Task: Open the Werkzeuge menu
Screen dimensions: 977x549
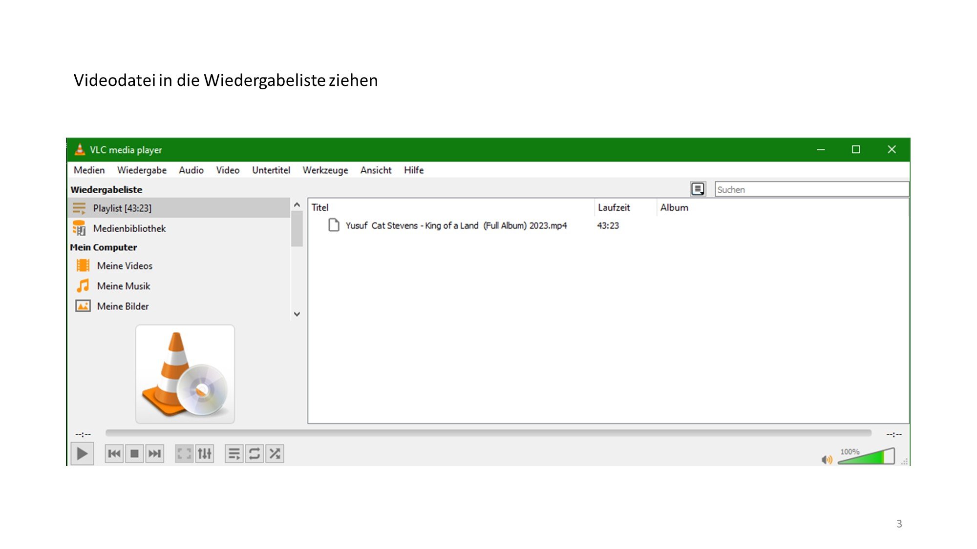Action: 325,170
